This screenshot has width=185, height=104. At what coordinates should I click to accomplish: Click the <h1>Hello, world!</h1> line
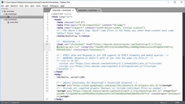click(71, 77)
